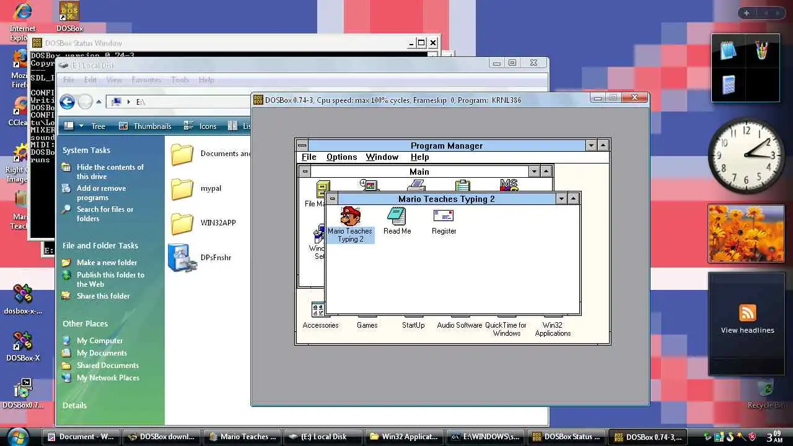
Task: Click the E:\ address bar field
Action: tap(180, 102)
